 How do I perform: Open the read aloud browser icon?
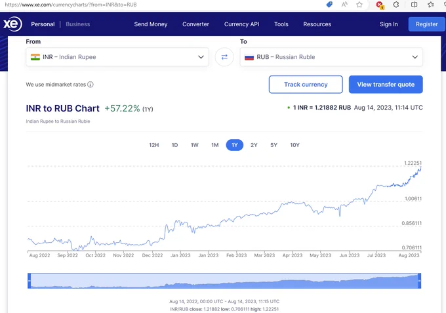click(344, 5)
